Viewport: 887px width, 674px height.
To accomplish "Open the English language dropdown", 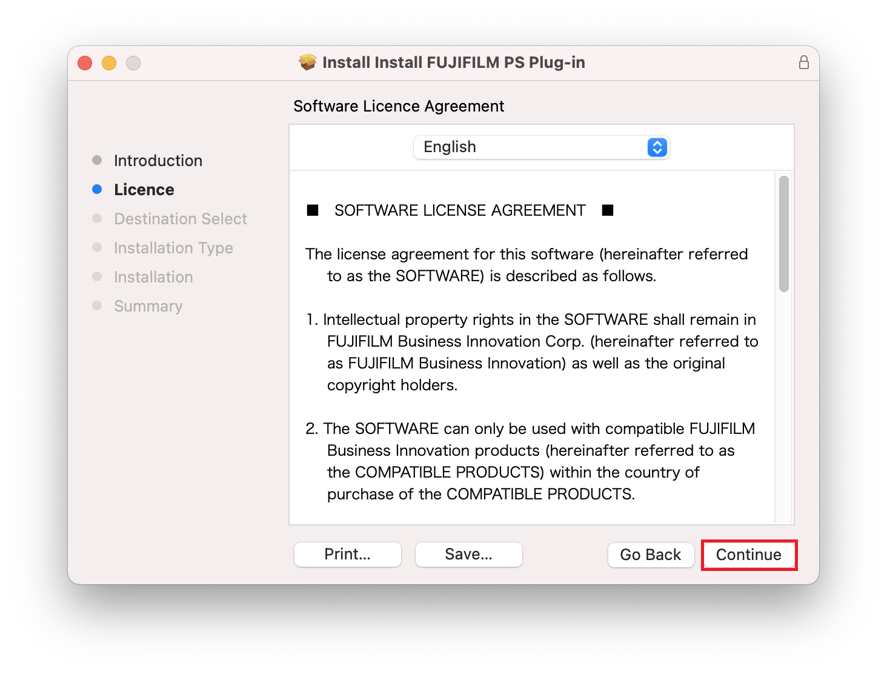I will [541, 147].
